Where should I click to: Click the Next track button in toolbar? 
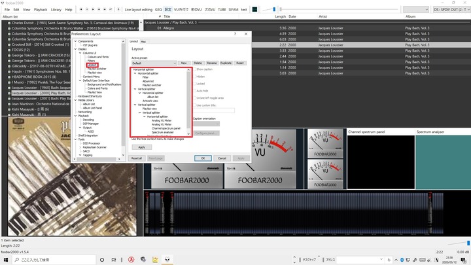click(x=105, y=10)
